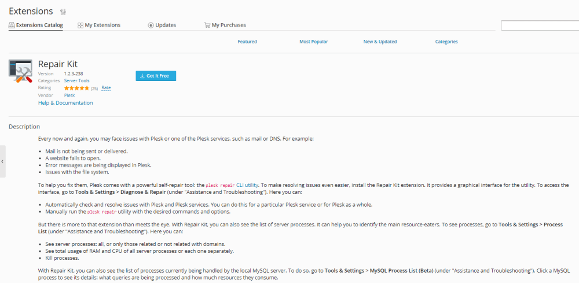Viewport: 579px width, 283px height.
Task: Open the Updates tab
Action: (x=166, y=25)
